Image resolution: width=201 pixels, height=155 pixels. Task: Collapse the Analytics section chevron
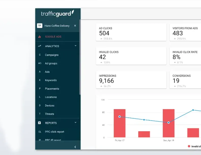coord(76,46)
